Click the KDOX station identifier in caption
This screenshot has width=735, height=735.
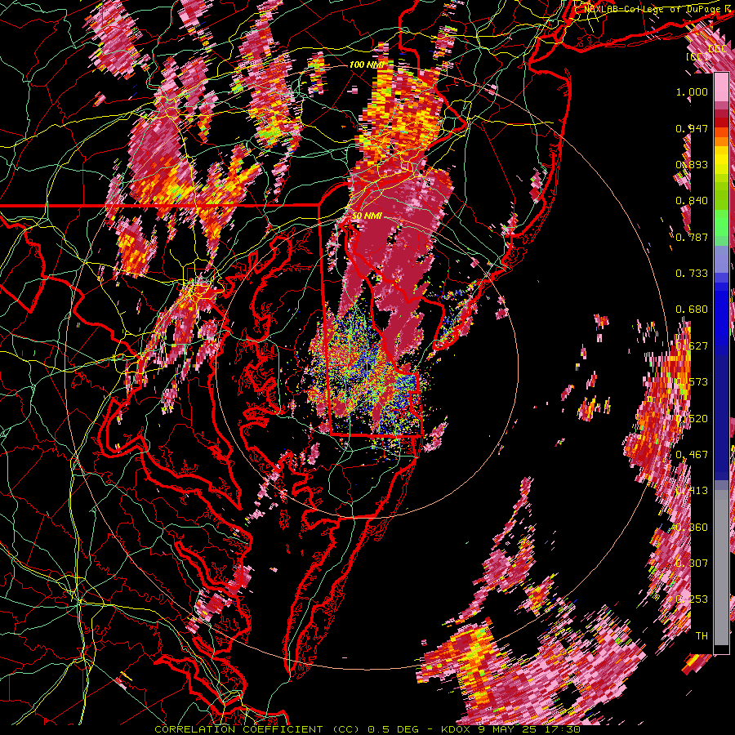[455, 729]
